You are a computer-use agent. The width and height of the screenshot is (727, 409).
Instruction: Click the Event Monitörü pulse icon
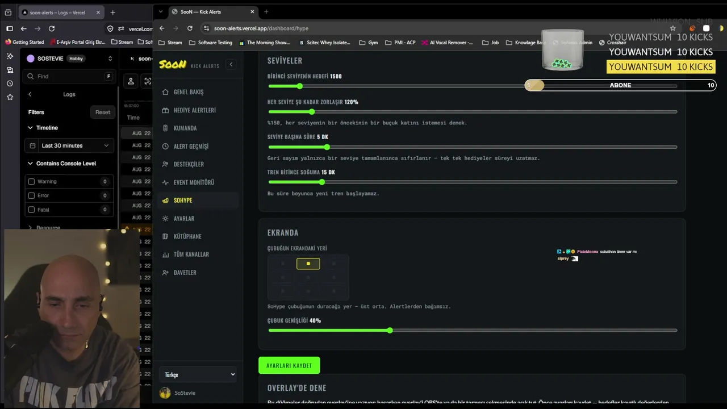(x=165, y=182)
